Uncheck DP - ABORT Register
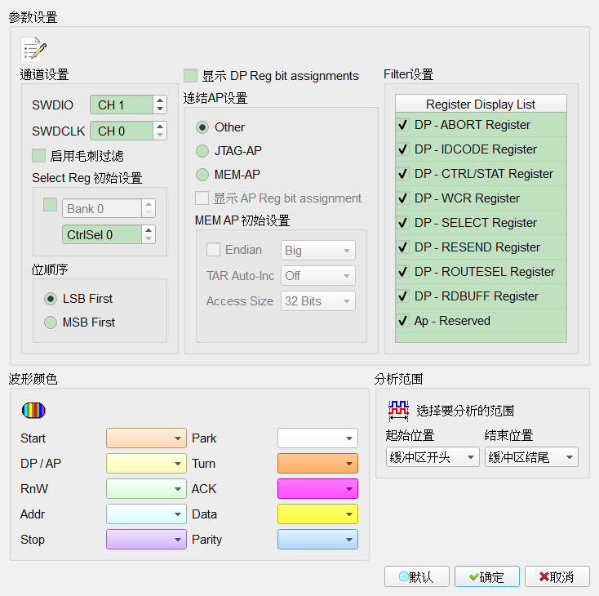 (x=402, y=125)
